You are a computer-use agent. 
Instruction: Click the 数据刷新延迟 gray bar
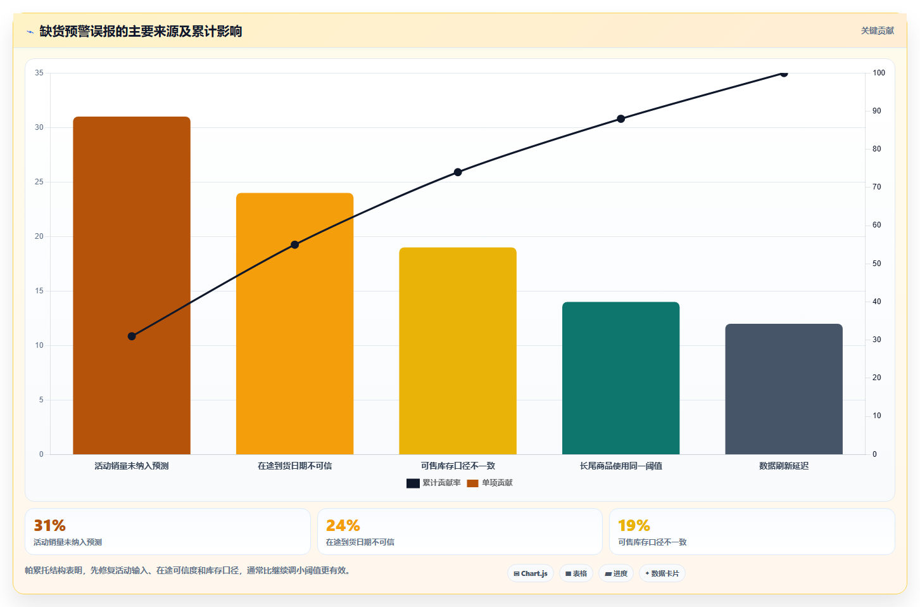point(784,389)
